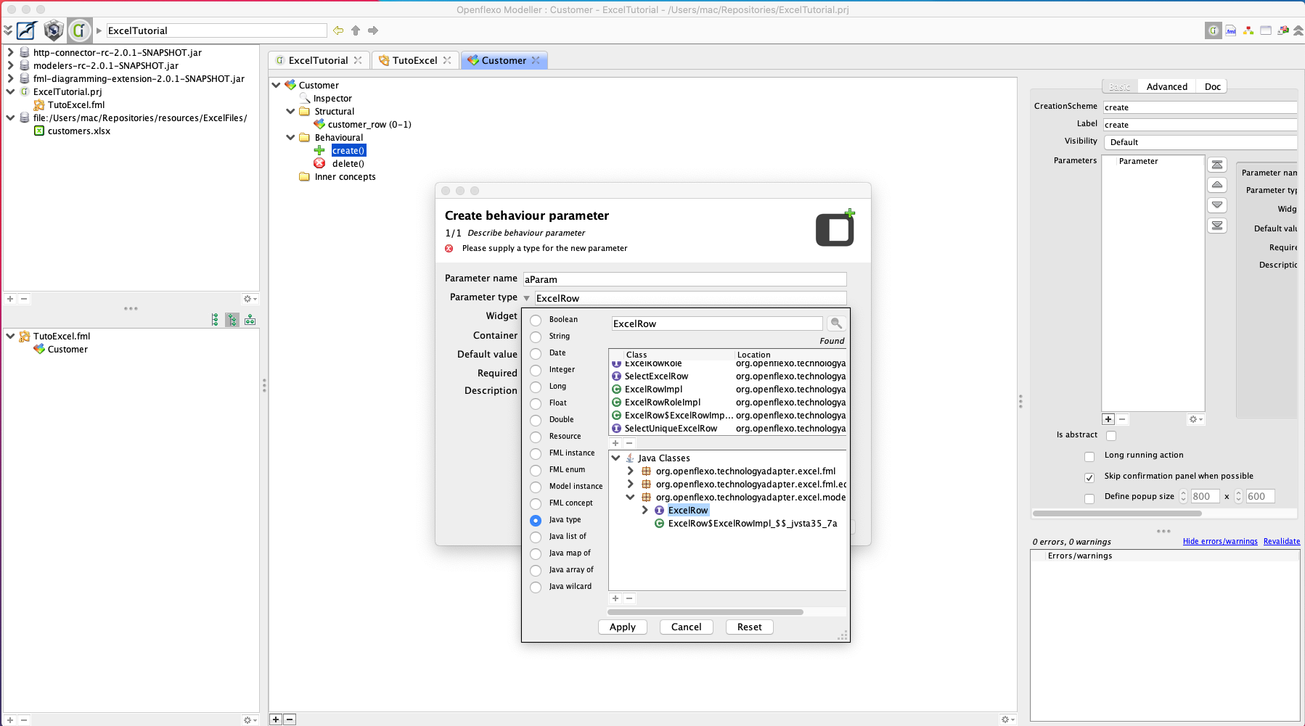
Task: Toggle the Long running action checkbox
Action: pos(1089,456)
